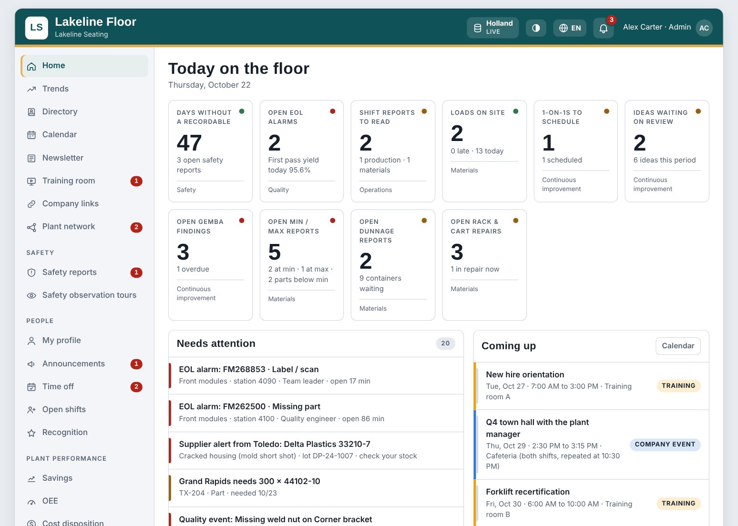Open the EOL alarm FM268853 item
738x526 pixels.
316,375
